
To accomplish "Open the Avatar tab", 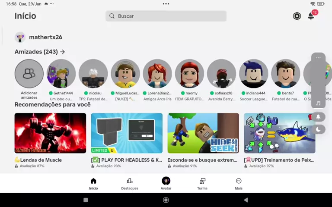I will 166,184.
